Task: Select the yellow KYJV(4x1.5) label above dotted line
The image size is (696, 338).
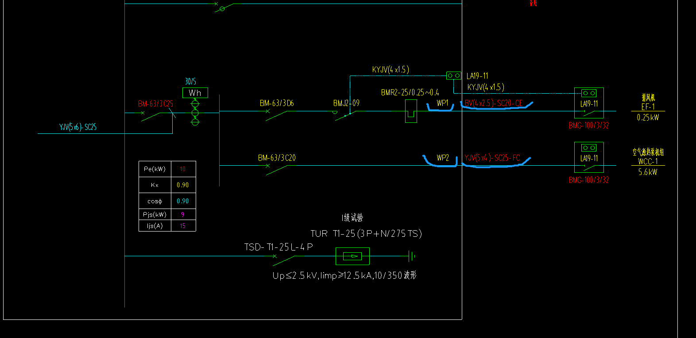Action: pyautogui.click(x=391, y=69)
